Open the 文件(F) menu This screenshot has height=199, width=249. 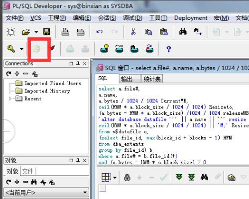tap(14, 18)
